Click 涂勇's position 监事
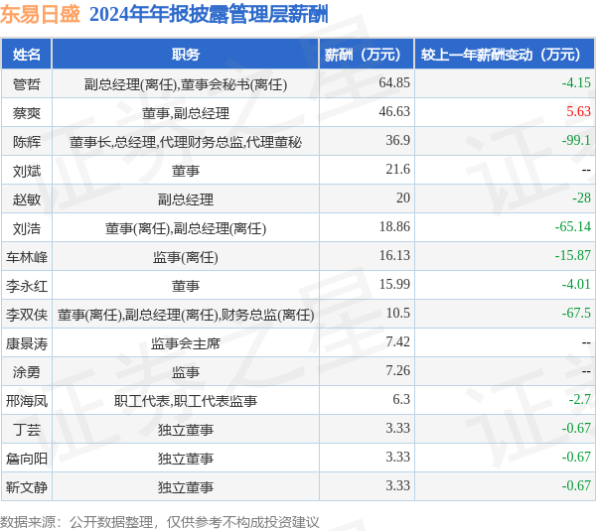Screen dimensions: 596x531 (186, 372)
